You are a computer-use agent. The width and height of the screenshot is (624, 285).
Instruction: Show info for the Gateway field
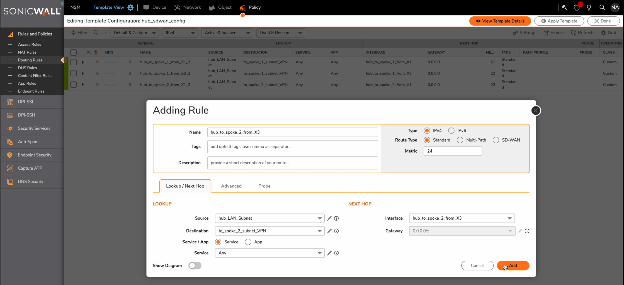(527, 231)
